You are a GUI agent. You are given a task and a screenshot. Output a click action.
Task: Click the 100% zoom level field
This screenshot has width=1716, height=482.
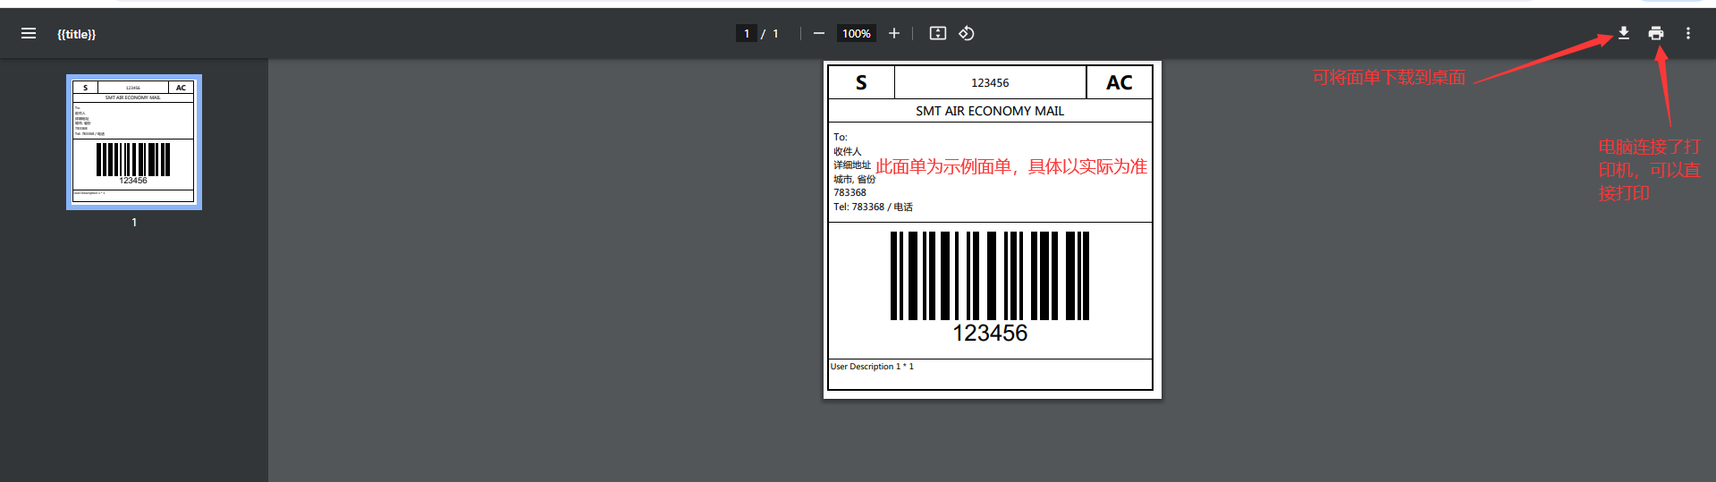(x=856, y=33)
